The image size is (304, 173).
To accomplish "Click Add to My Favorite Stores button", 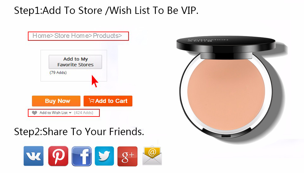I will 75,62.
